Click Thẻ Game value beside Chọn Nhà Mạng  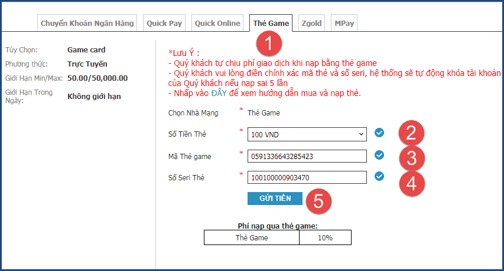pyautogui.click(x=264, y=113)
